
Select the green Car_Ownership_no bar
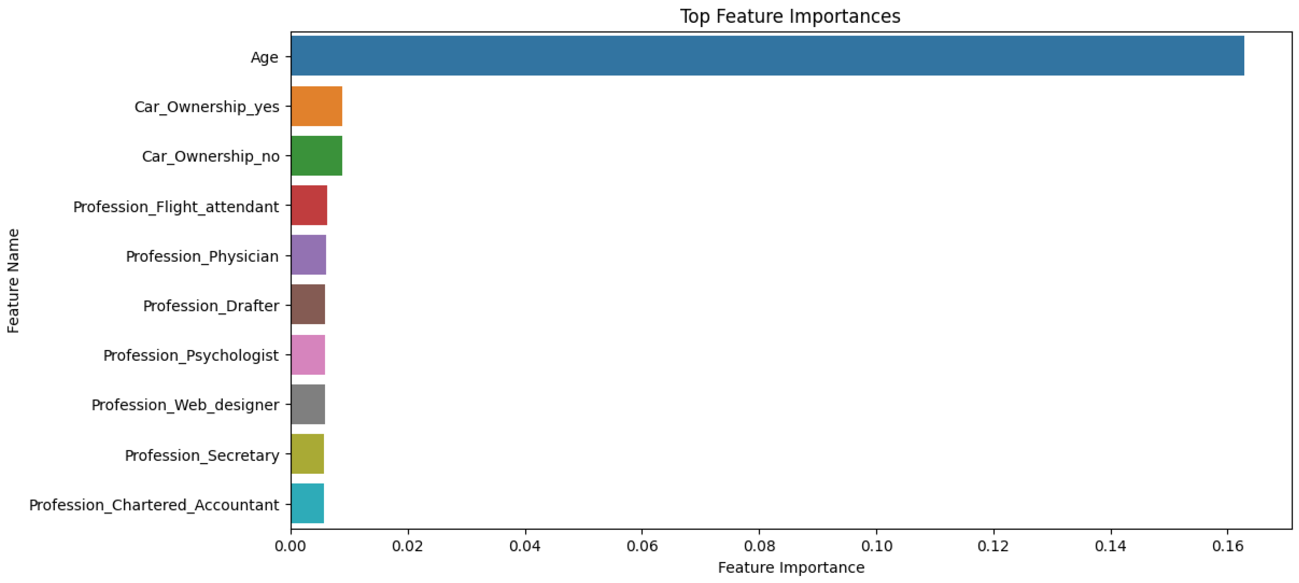(317, 156)
